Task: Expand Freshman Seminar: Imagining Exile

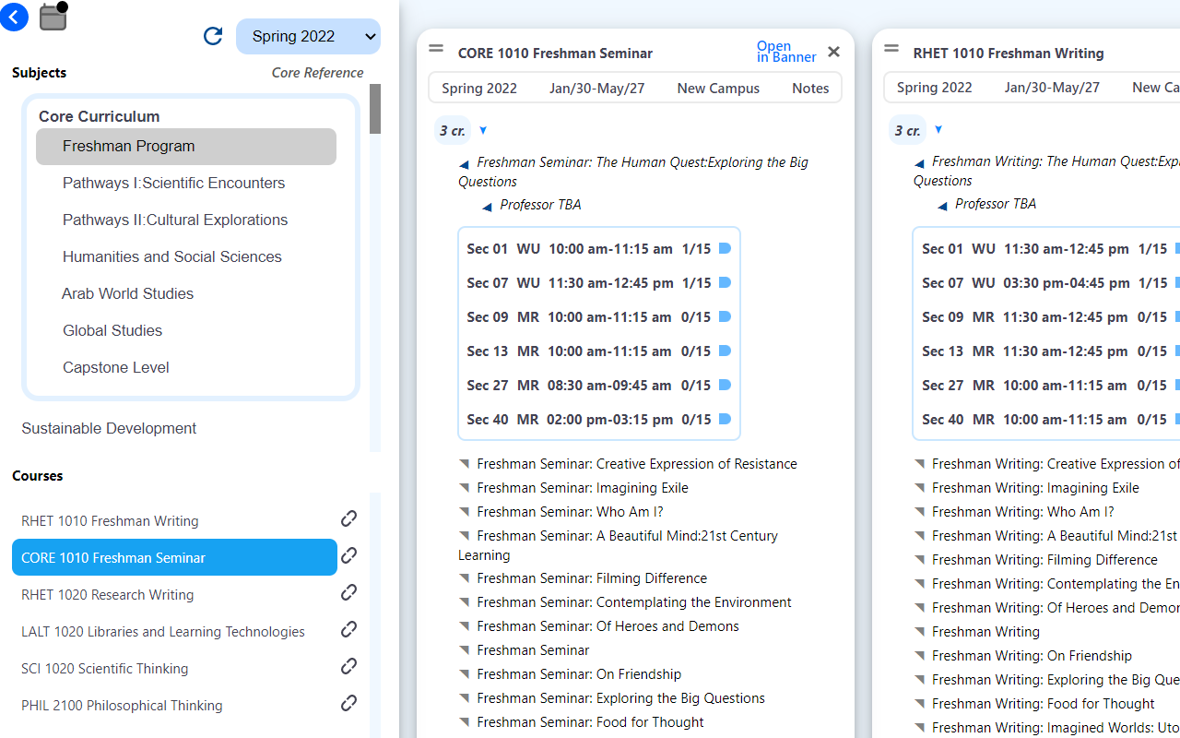Action: click(x=464, y=487)
